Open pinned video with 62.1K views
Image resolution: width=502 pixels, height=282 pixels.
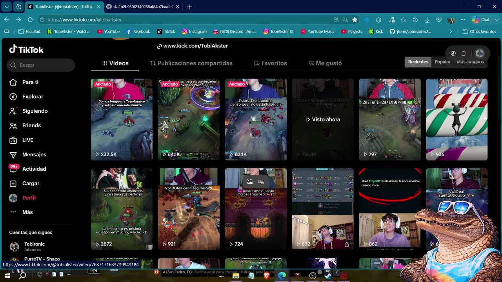256,119
